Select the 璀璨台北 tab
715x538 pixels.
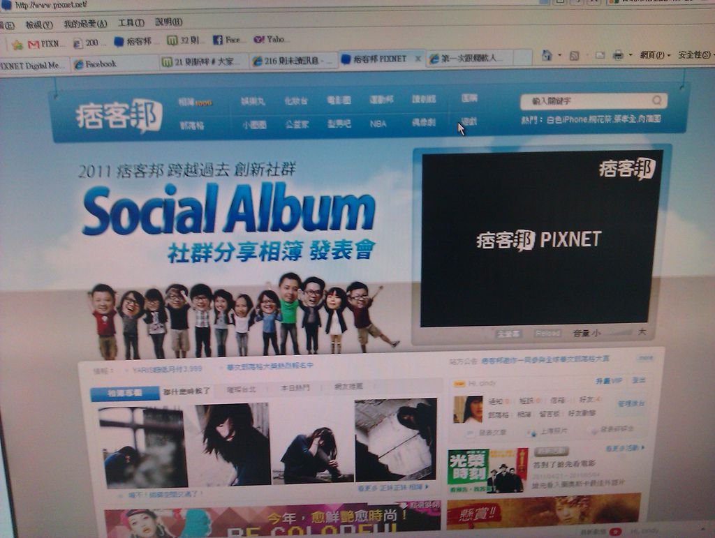pyautogui.click(x=241, y=390)
